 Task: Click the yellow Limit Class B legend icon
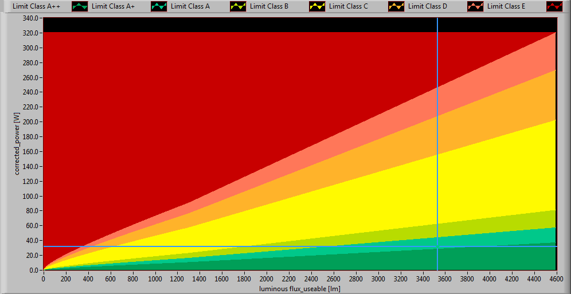tap(318, 7)
